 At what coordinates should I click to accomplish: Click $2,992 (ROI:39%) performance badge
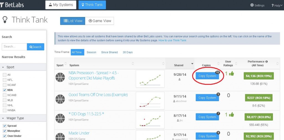pyautogui.click(x=259, y=136)
